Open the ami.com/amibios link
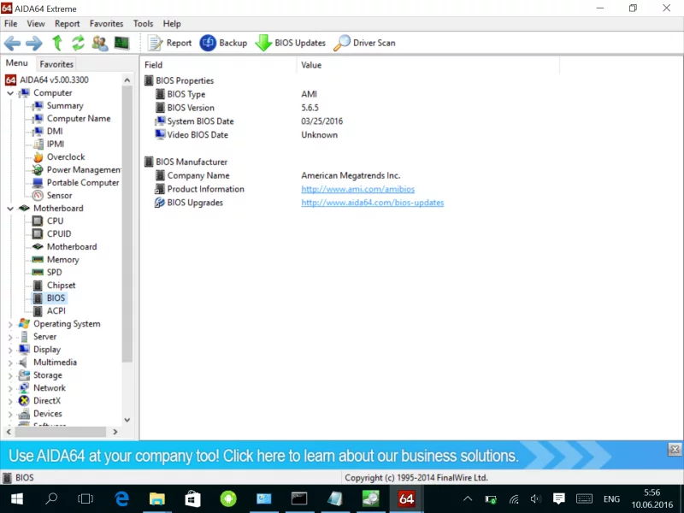The width and height of the screenshot is (684, 513). tap(357, 189)
